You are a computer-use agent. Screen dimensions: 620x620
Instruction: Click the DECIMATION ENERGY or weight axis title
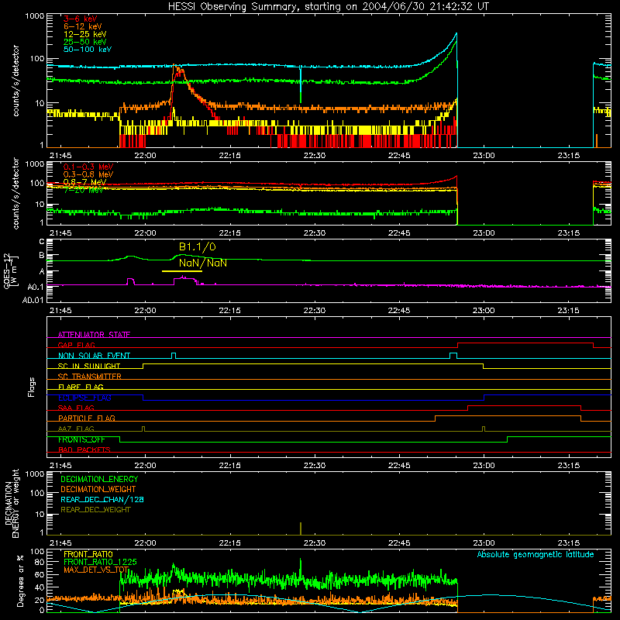(11, 503)
